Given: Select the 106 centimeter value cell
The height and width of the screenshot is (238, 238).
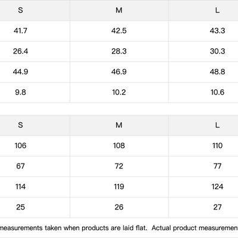Looking at the screenshot, I should pos(20,146).
